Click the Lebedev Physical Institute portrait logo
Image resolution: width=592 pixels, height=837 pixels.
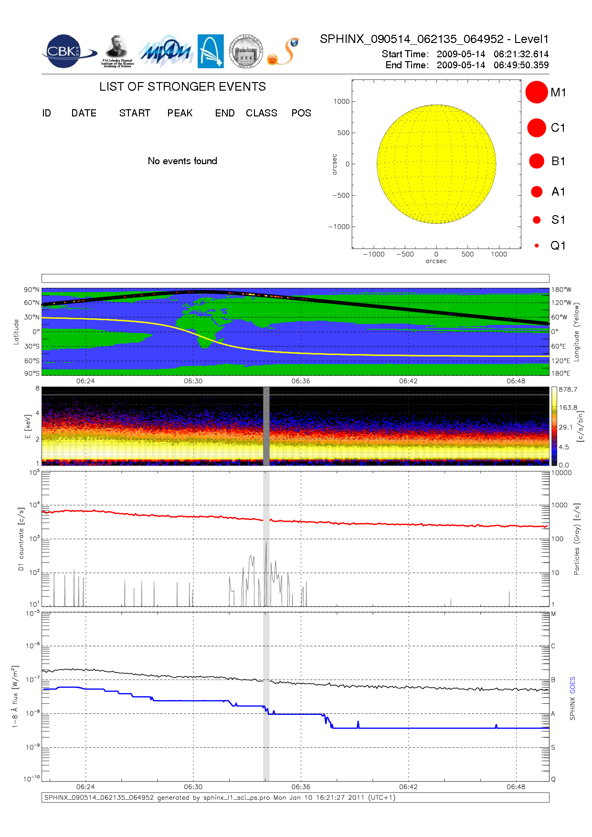click(117, 51)
